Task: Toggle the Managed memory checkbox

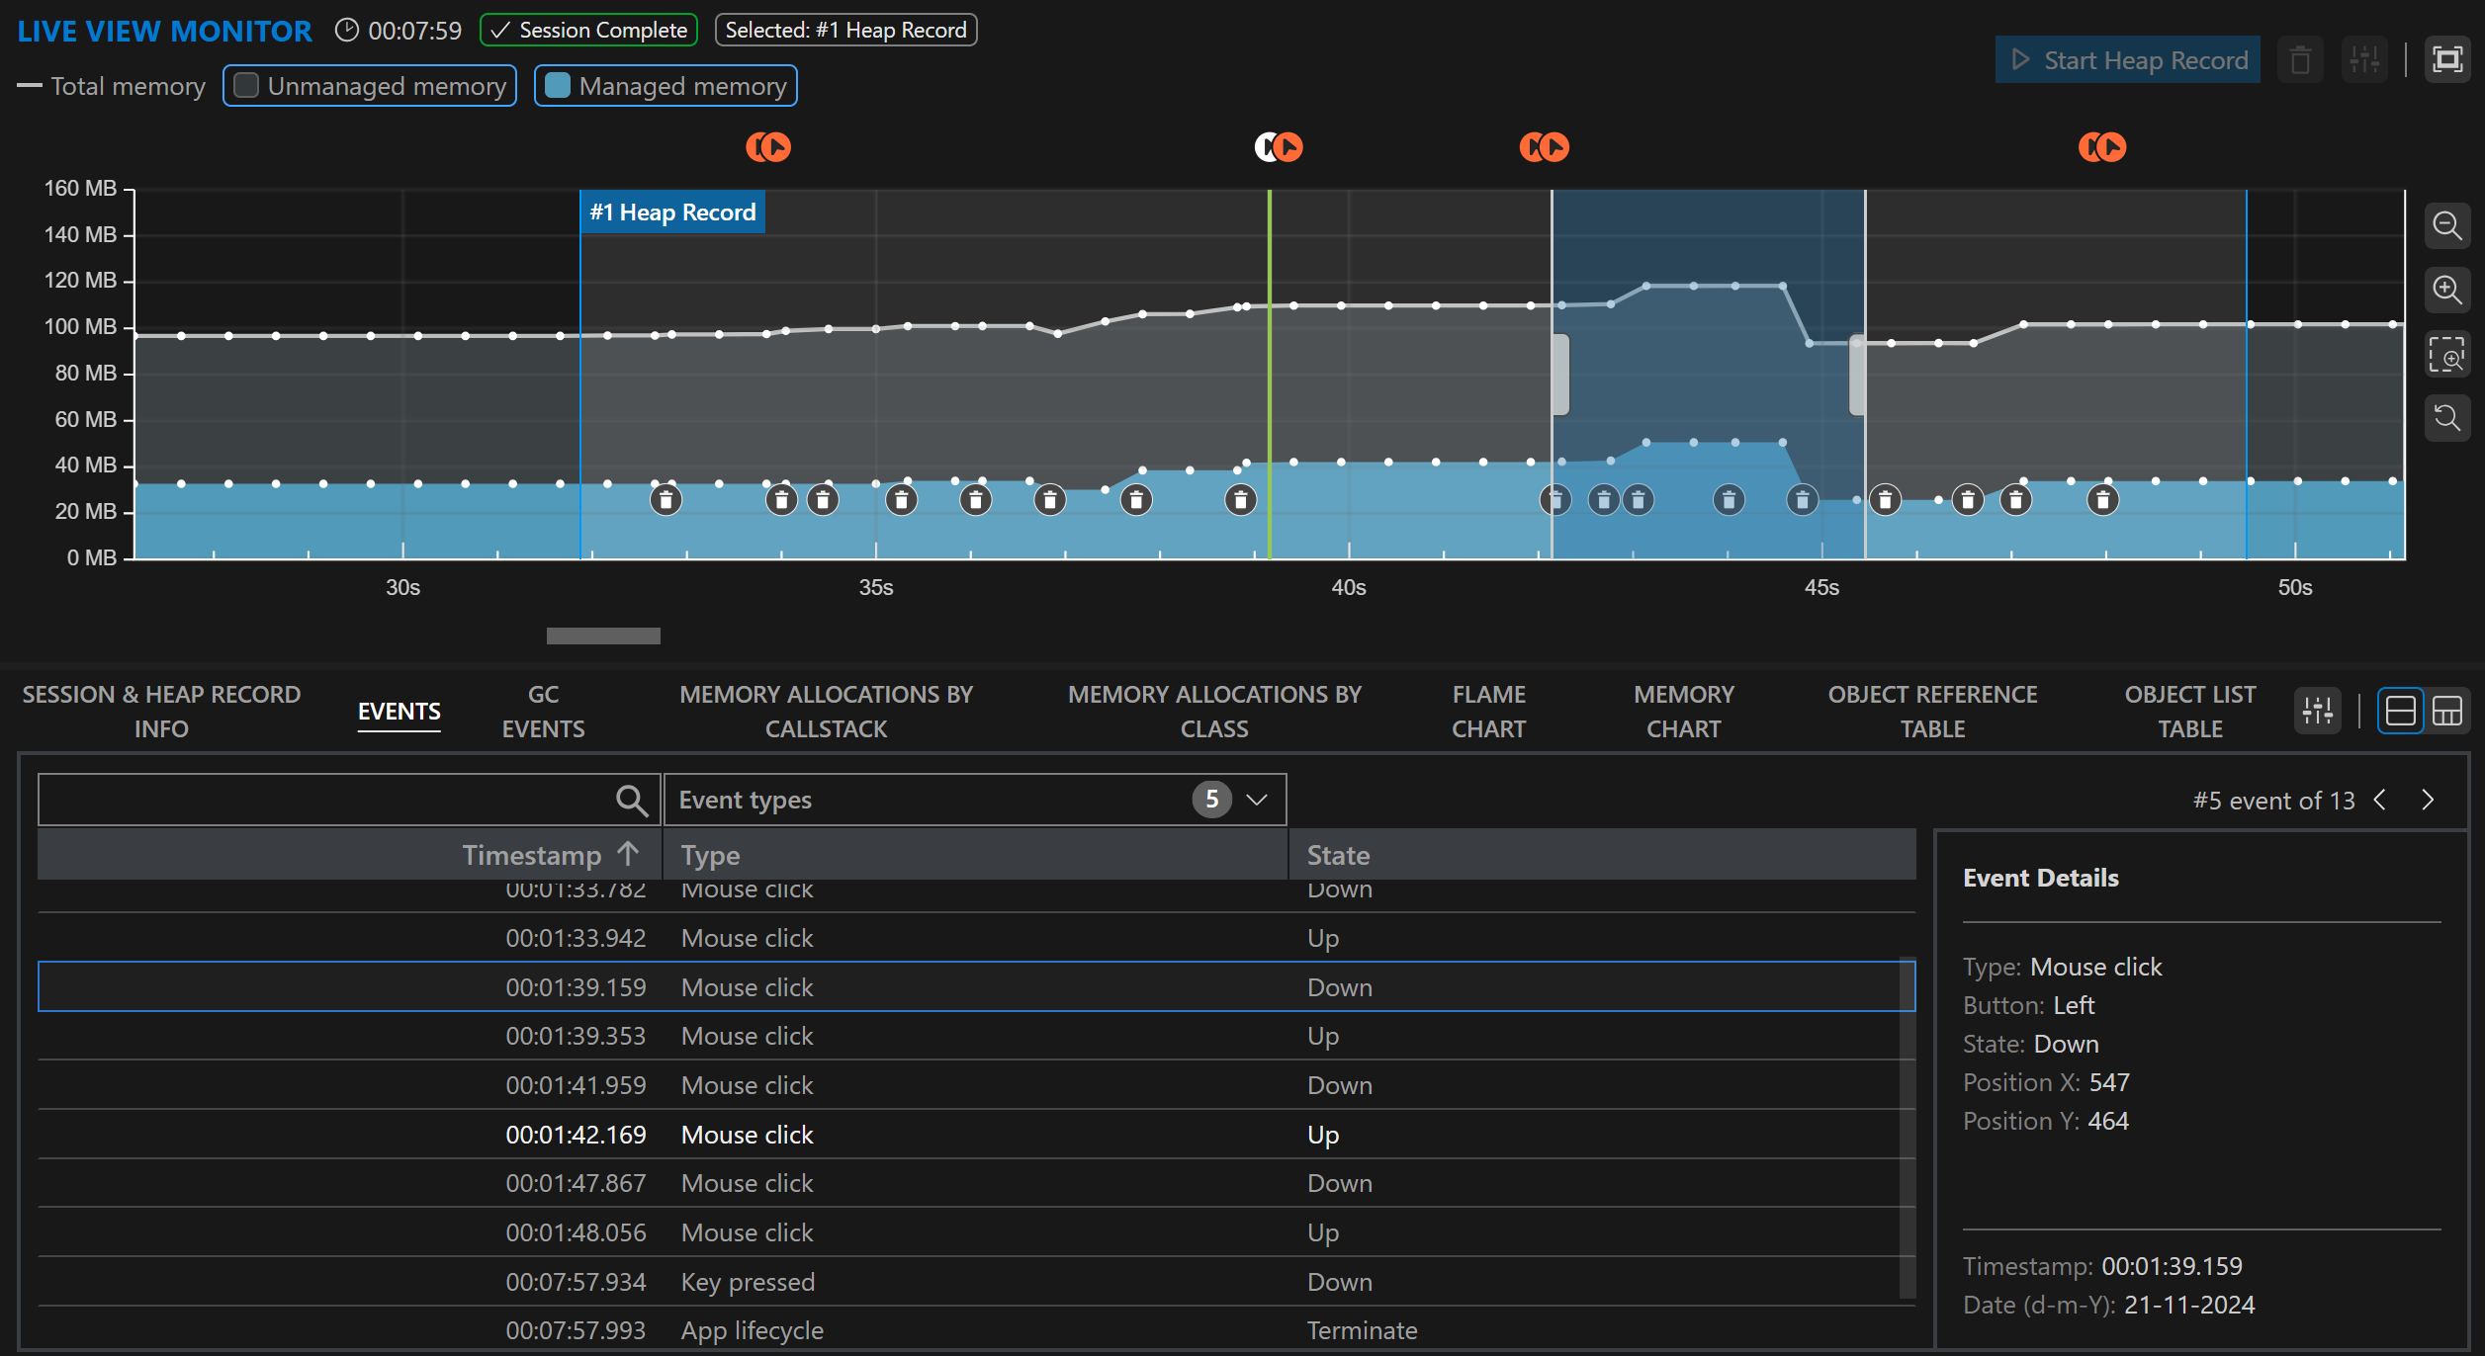Action: [x=558, y=86]
